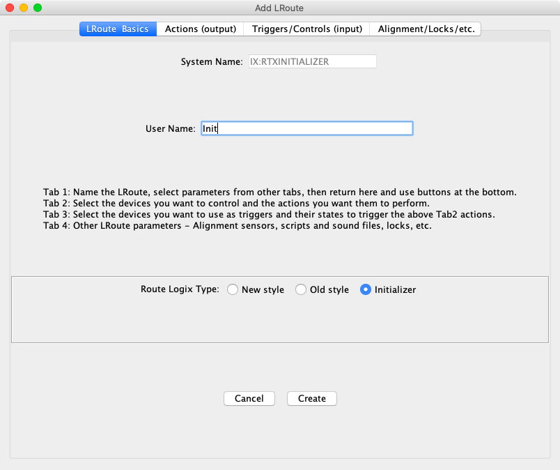Select the Alignment/Locks/etc. tab
560x470 pixels.
point(426,29)
